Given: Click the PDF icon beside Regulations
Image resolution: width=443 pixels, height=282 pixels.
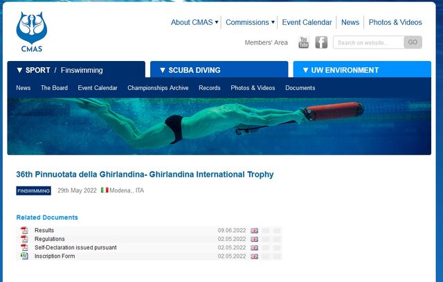Looking at the screenshot, I should click(24, 239).
